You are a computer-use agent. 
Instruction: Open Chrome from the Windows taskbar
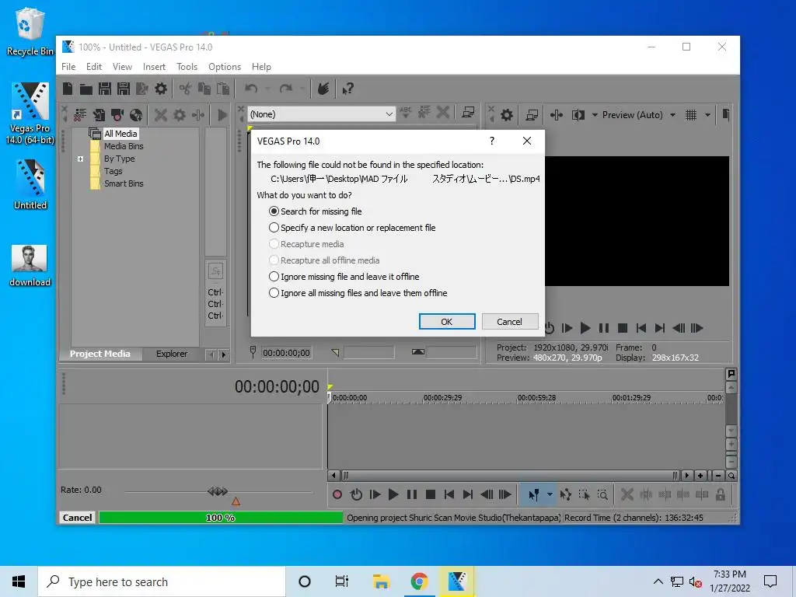(x=419, y=581)
